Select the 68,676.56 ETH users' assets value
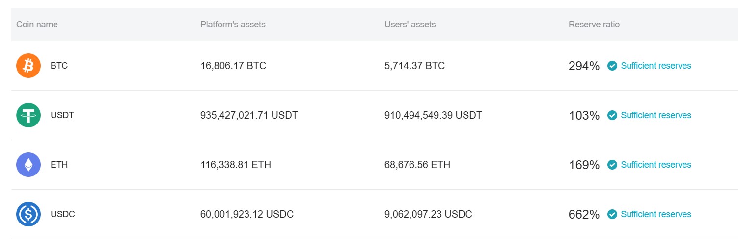The image size is (738, 248). click(417, 165)
